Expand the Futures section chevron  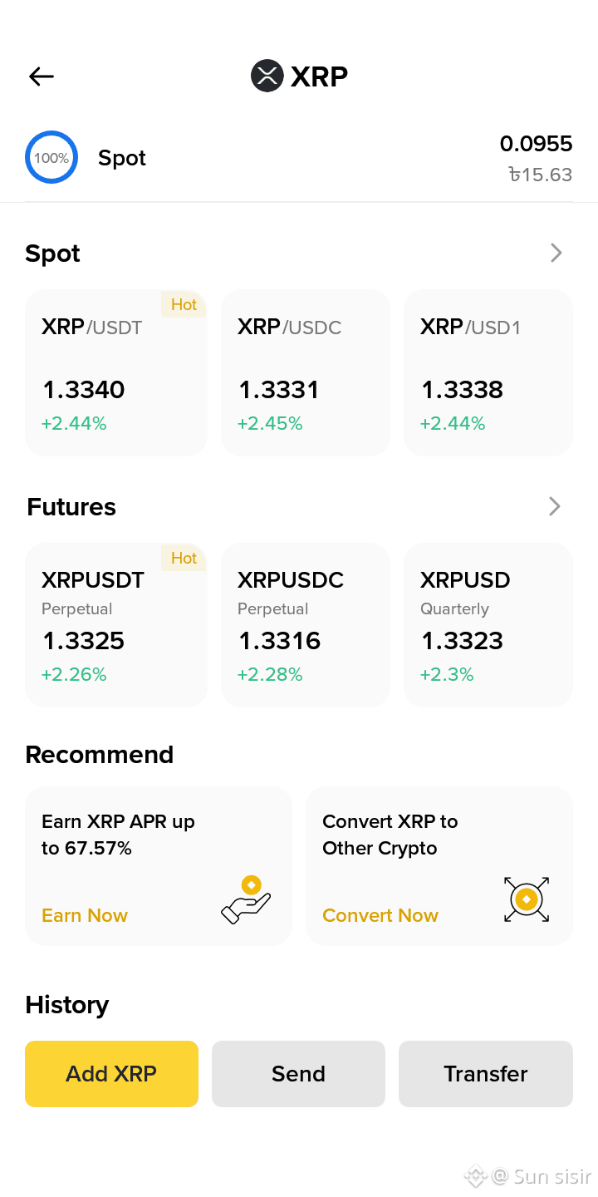555,506
